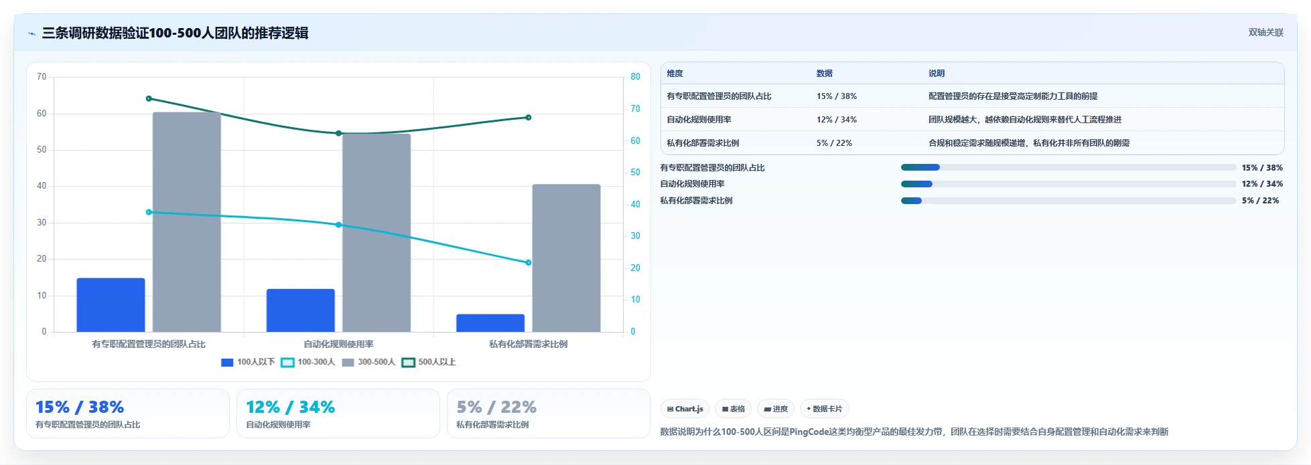1311x465 pixels.
Task: Select the 12% / 34% data card
Action: (x=338, y=413)
